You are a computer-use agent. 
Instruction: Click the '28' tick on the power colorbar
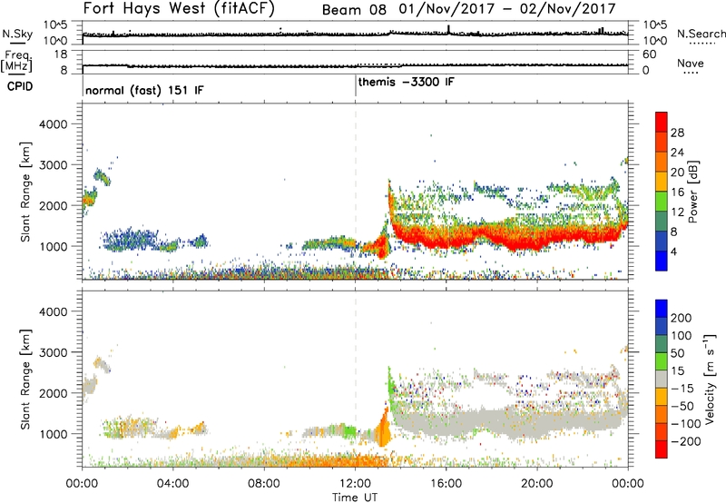[x=677, y=133]
